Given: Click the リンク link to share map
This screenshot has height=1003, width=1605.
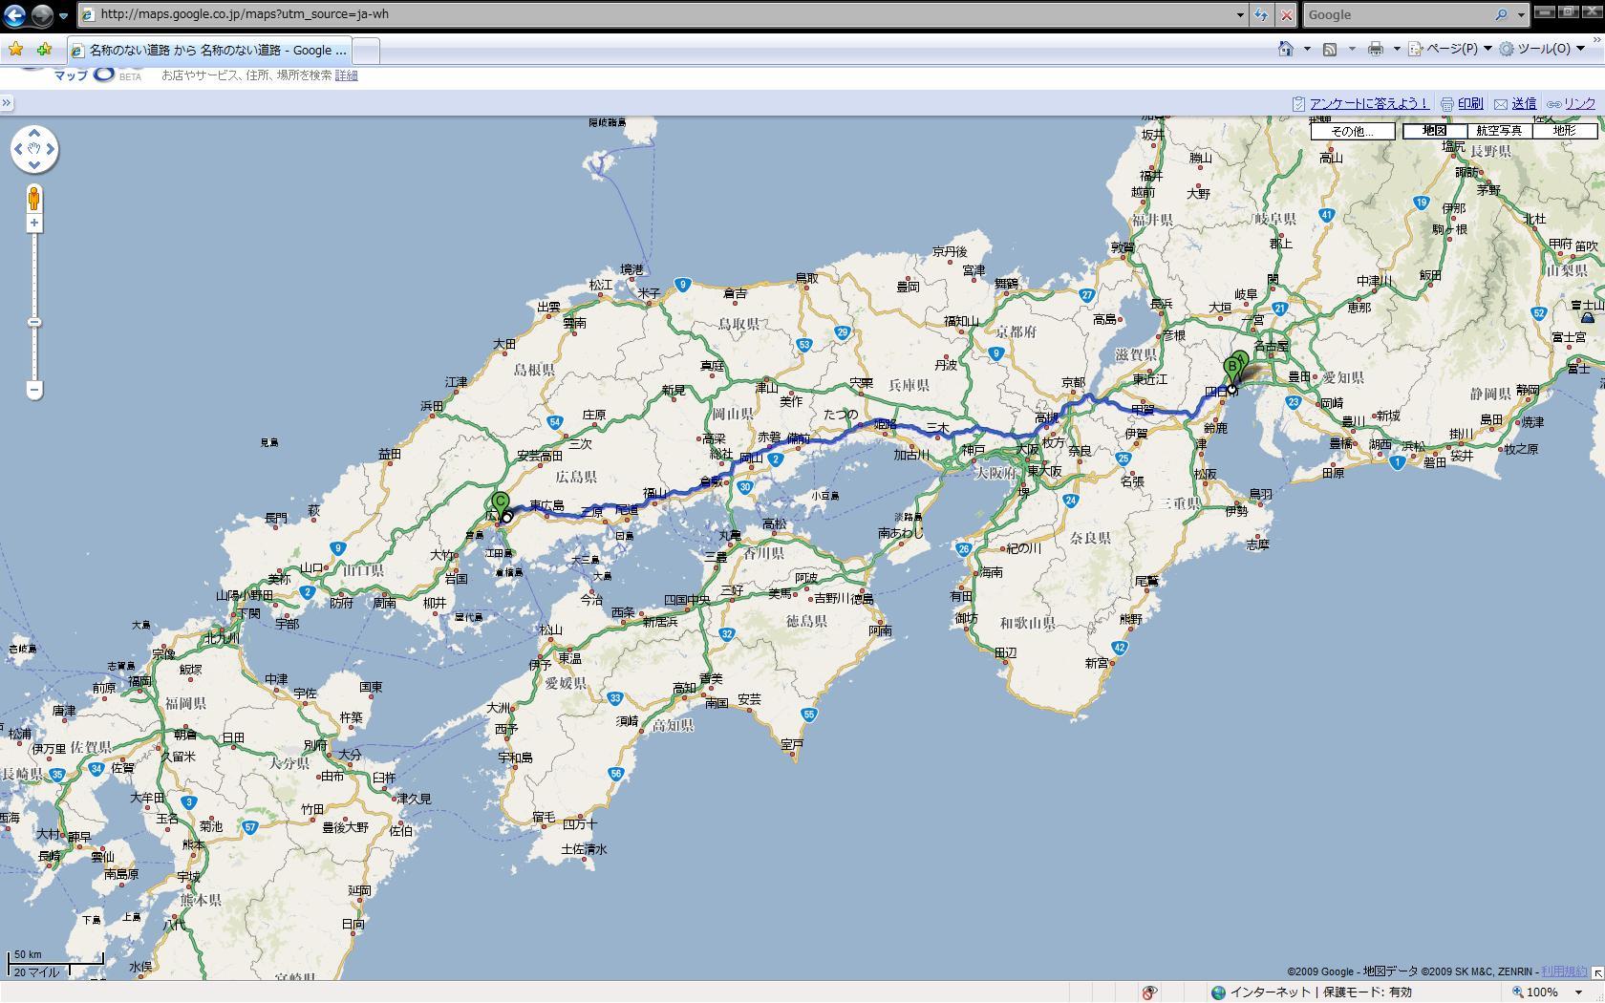Looking at the screenshot, I should point(1579,103).
